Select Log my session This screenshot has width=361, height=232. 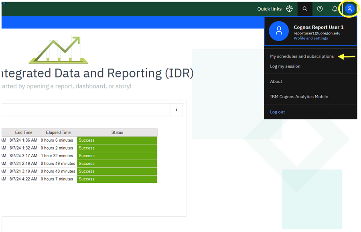tap(285, 66)
